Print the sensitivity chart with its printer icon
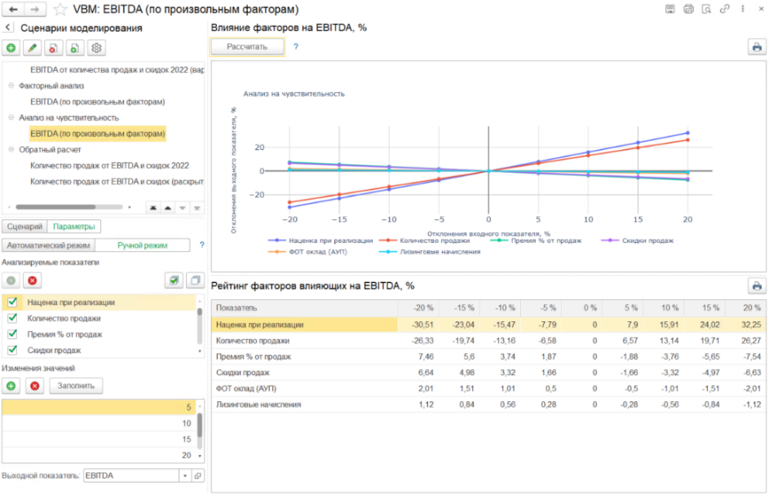 point(757,47)
